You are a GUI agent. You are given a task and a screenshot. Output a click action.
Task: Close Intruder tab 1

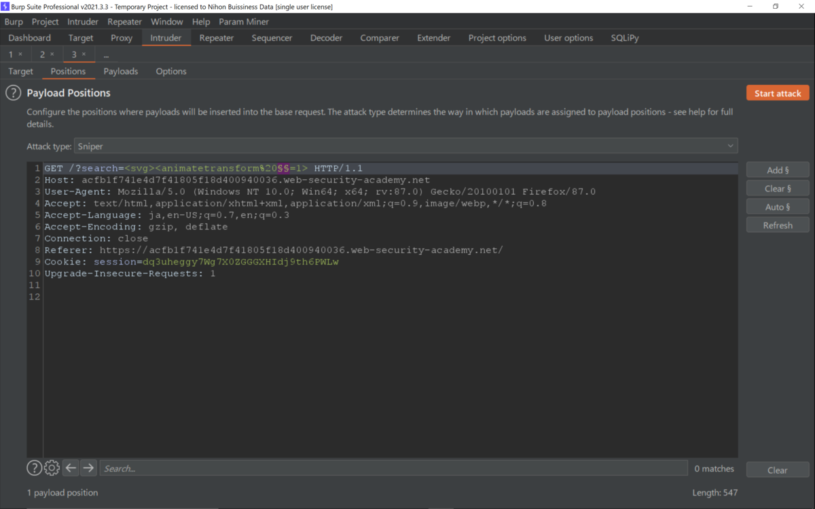pos(20,54)
